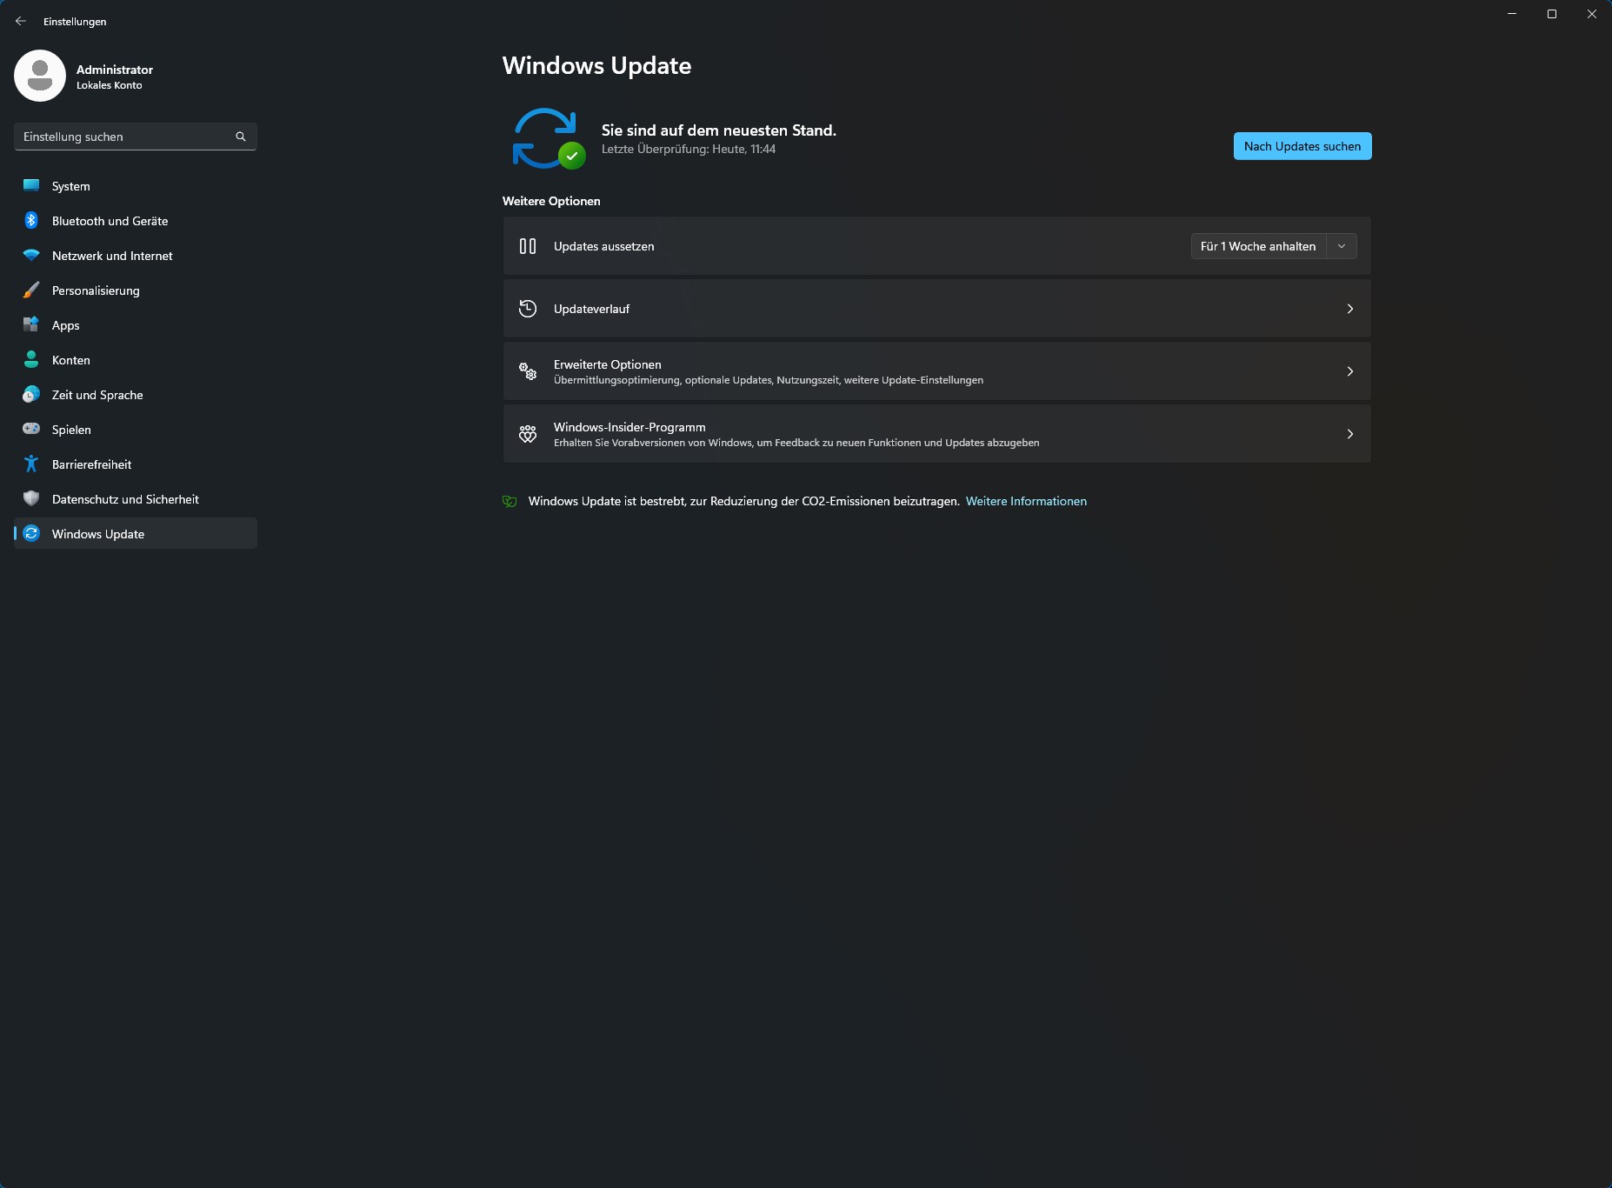This screenshot has width=1612, height=1188.
Task: Click the pause icon beside Updates aussetzen
Action: [528, 246]
